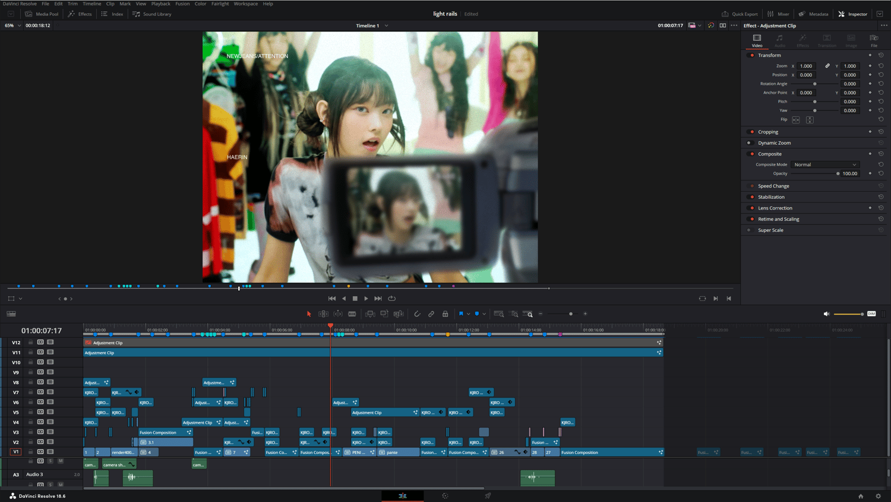Image resolution: width=891 pixels, height=502 pixels.
Task: Play the timeline forward
Action: click(x=366, y=298)
